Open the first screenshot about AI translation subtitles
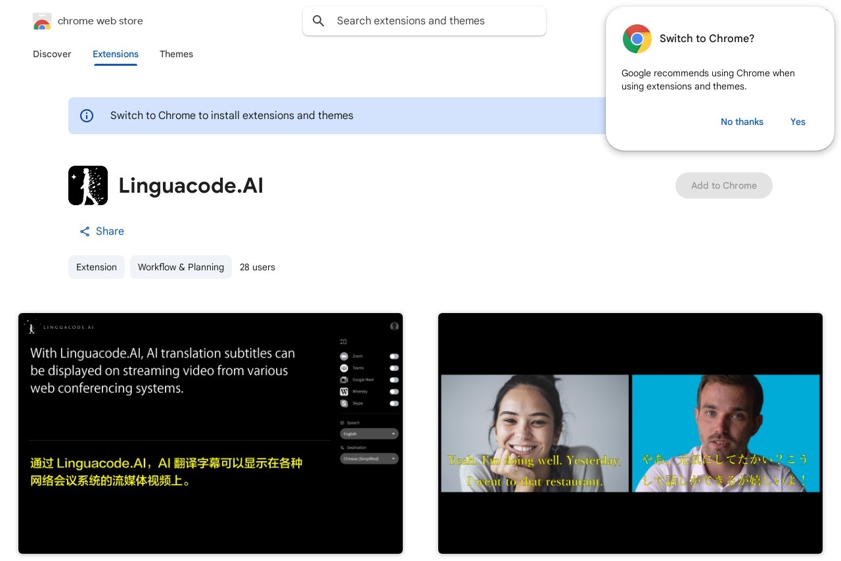This screenshot has height=561, width=841. click(210, 433)
